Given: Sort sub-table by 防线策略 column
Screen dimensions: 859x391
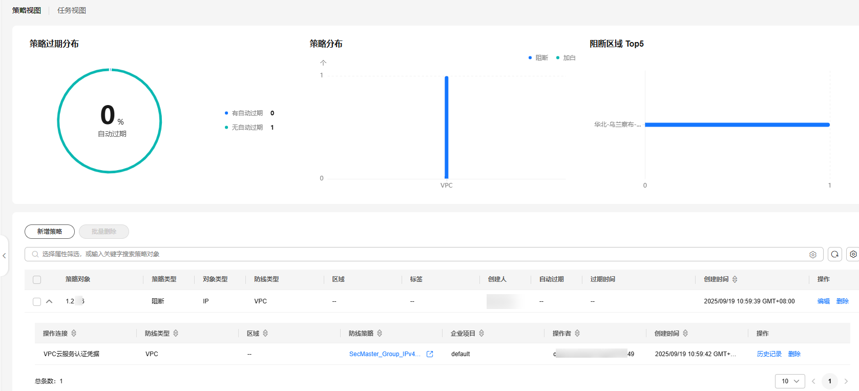Looking at the screenshot, I should (x=380, y=334).
